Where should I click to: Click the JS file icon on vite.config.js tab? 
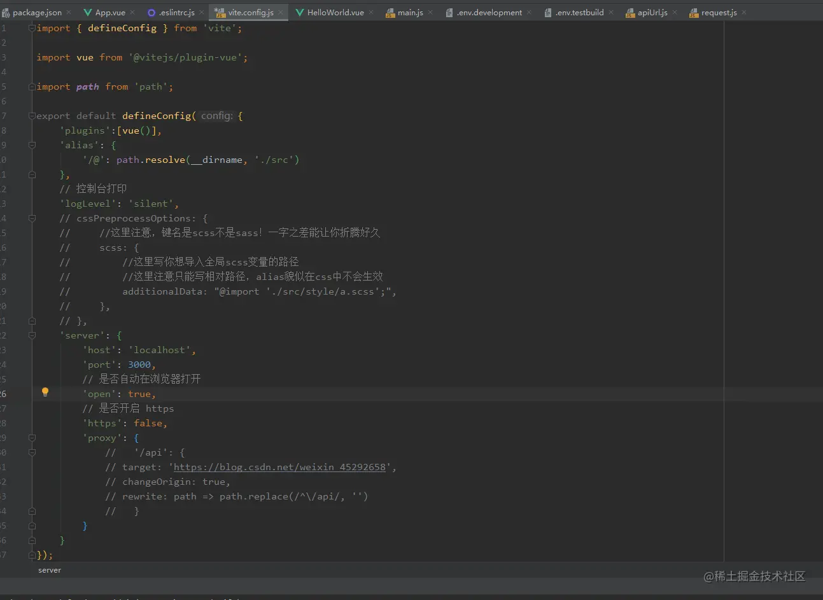click(x=220, y=12)
